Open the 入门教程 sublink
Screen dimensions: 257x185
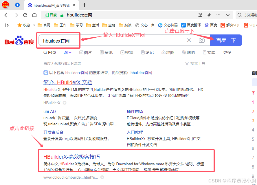point(135,132)
